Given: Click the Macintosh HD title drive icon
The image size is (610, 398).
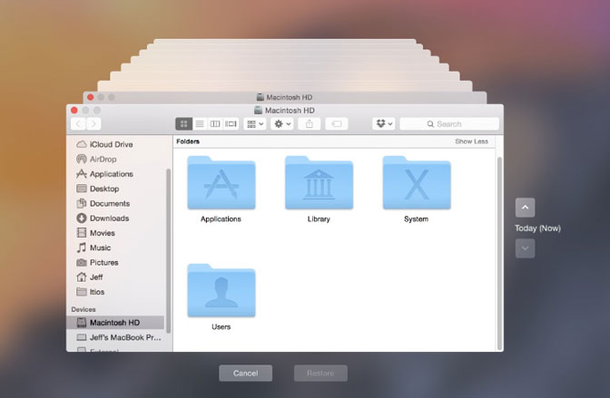Looking at the screenshot, I should click(259, 111).
